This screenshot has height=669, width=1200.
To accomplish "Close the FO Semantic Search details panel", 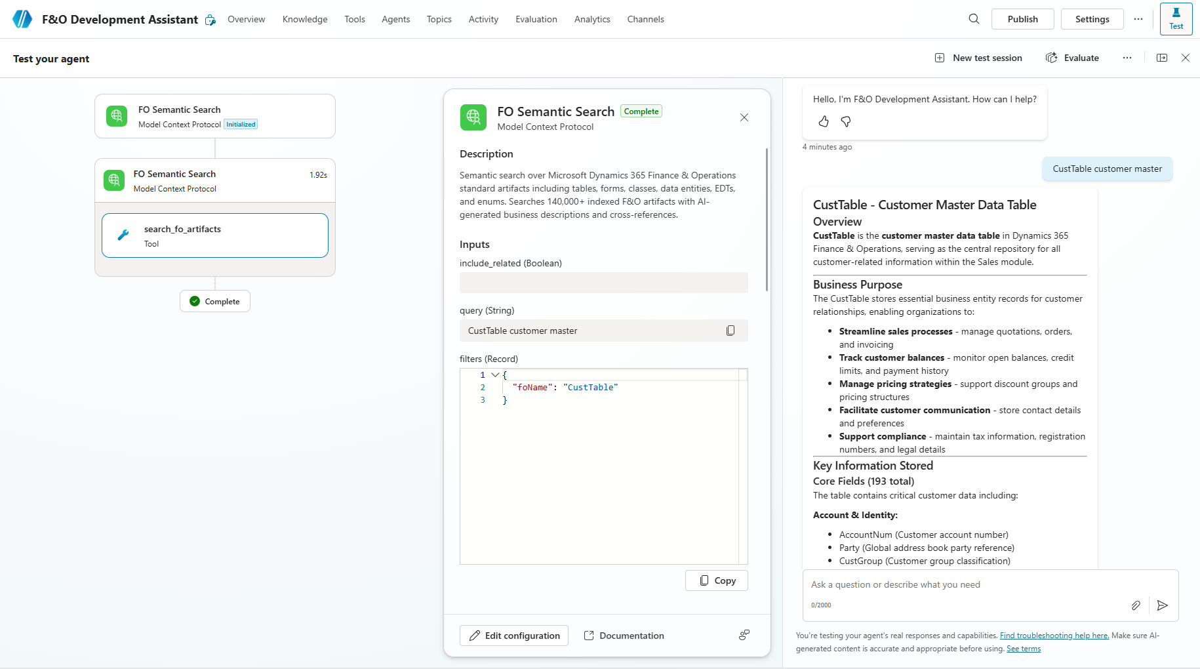I will 744,117.
